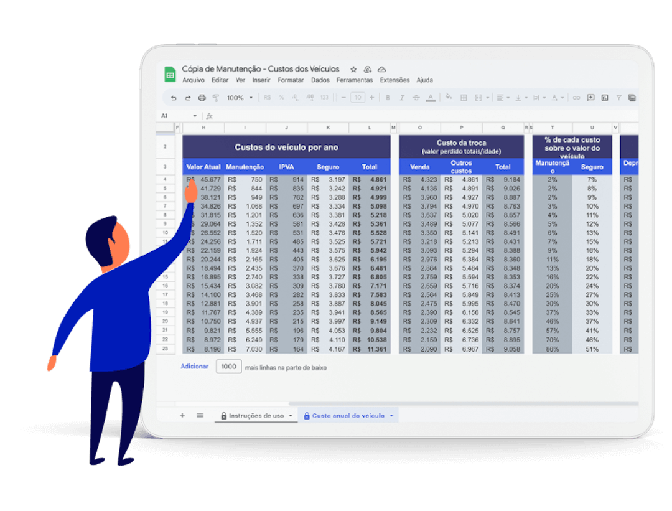Screen dimensions: 672x511
Task: Undo the last action
Action: 174,98
